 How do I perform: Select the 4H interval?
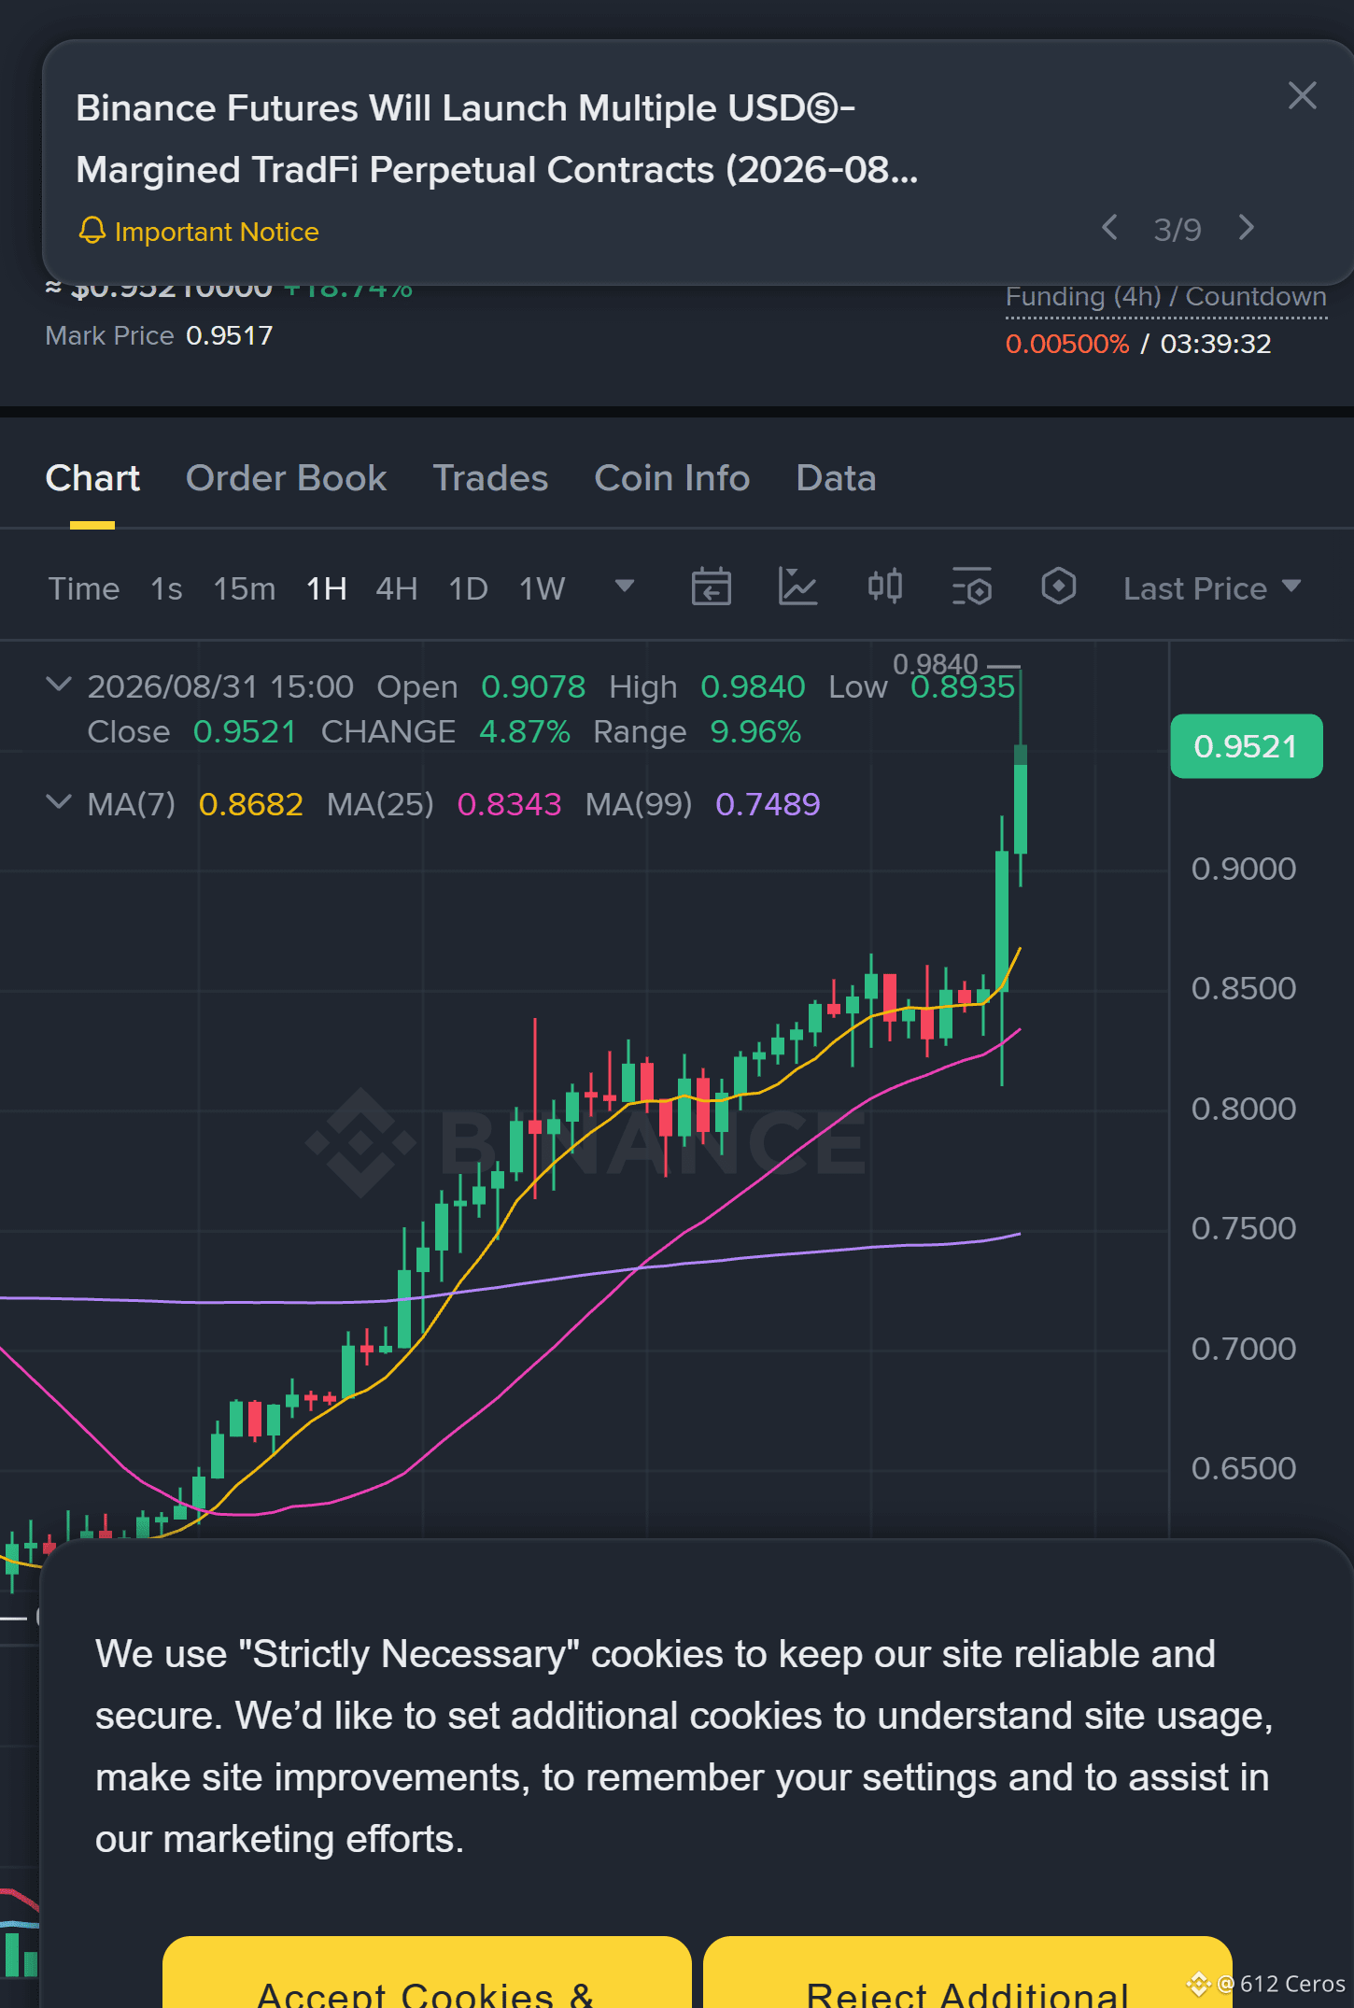click(x=397, y=588)
